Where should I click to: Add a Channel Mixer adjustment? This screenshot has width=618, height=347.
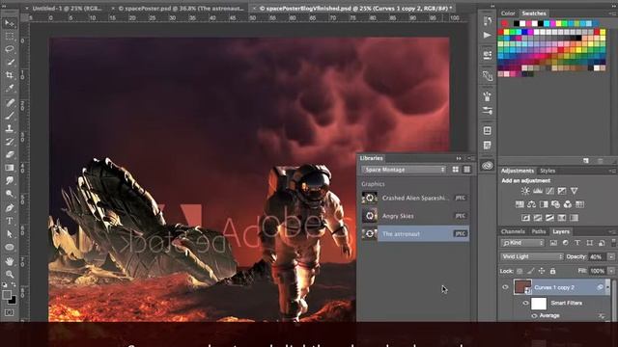pos(568,204)
